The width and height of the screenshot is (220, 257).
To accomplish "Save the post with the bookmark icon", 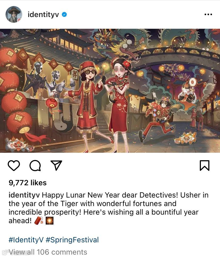I will pyautogui.click(x=205, y=166).
